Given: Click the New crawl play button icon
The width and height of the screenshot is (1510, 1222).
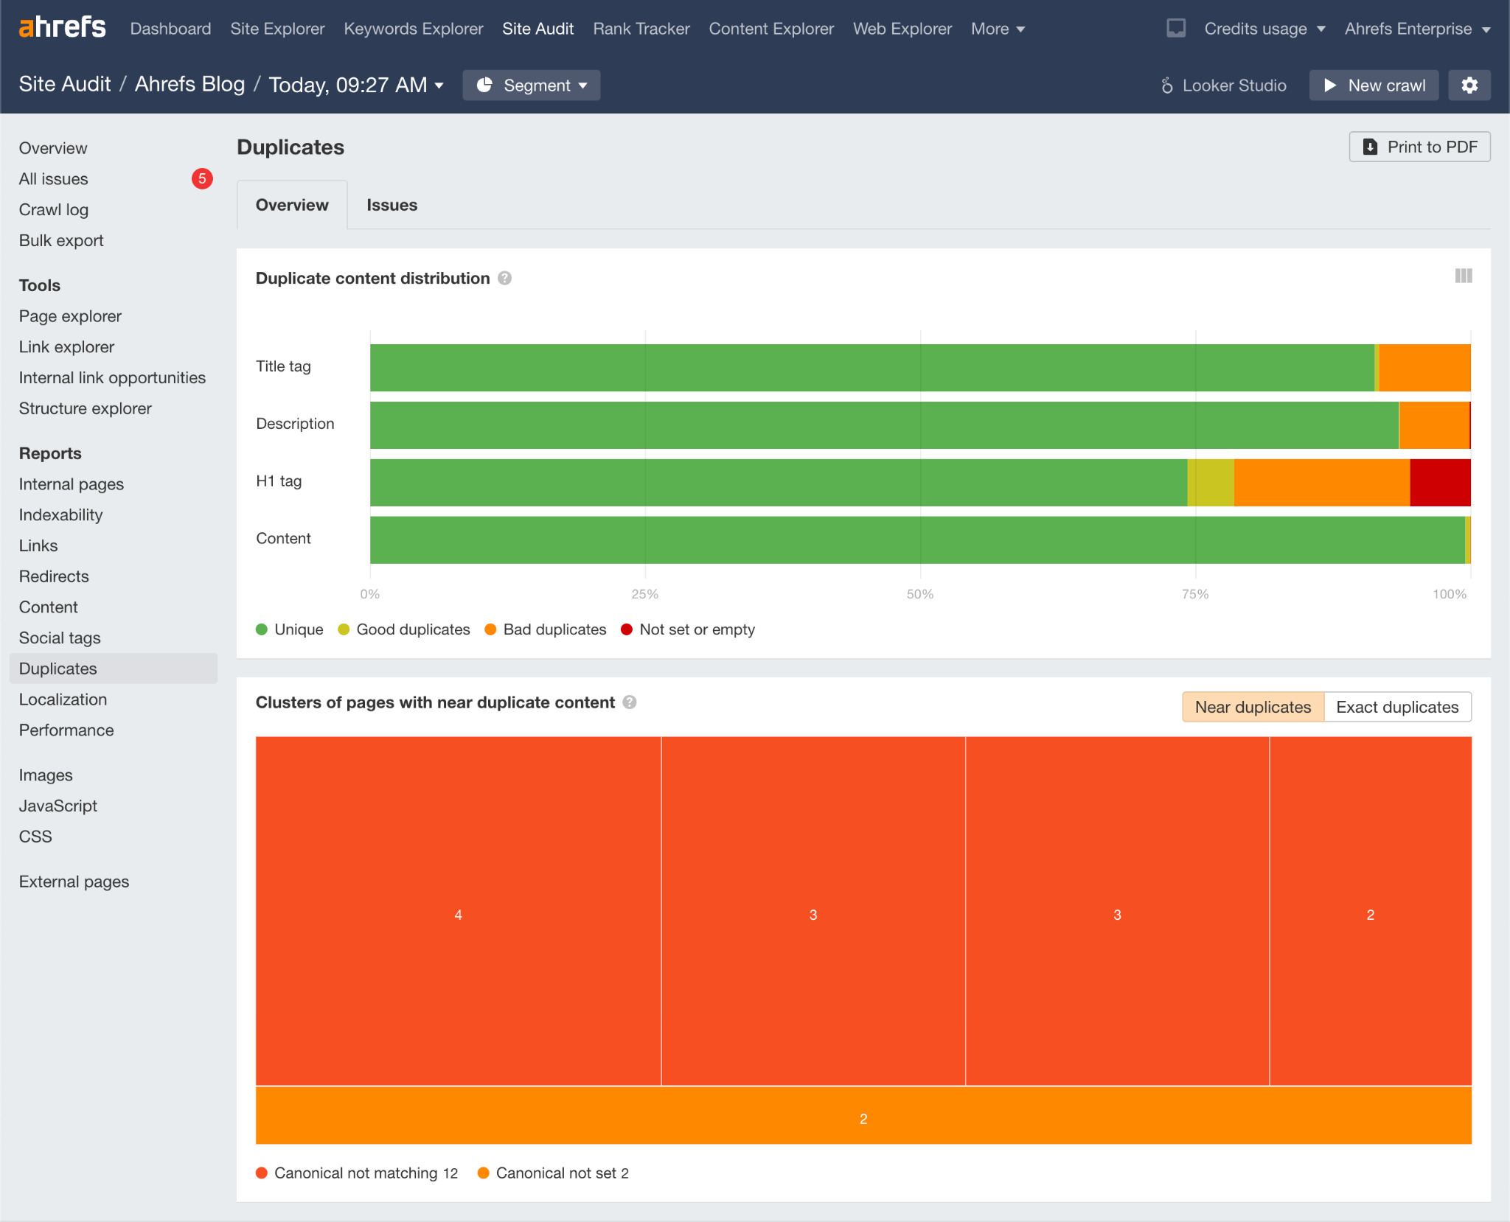Looking at the screenshot, I should 1330,83.
